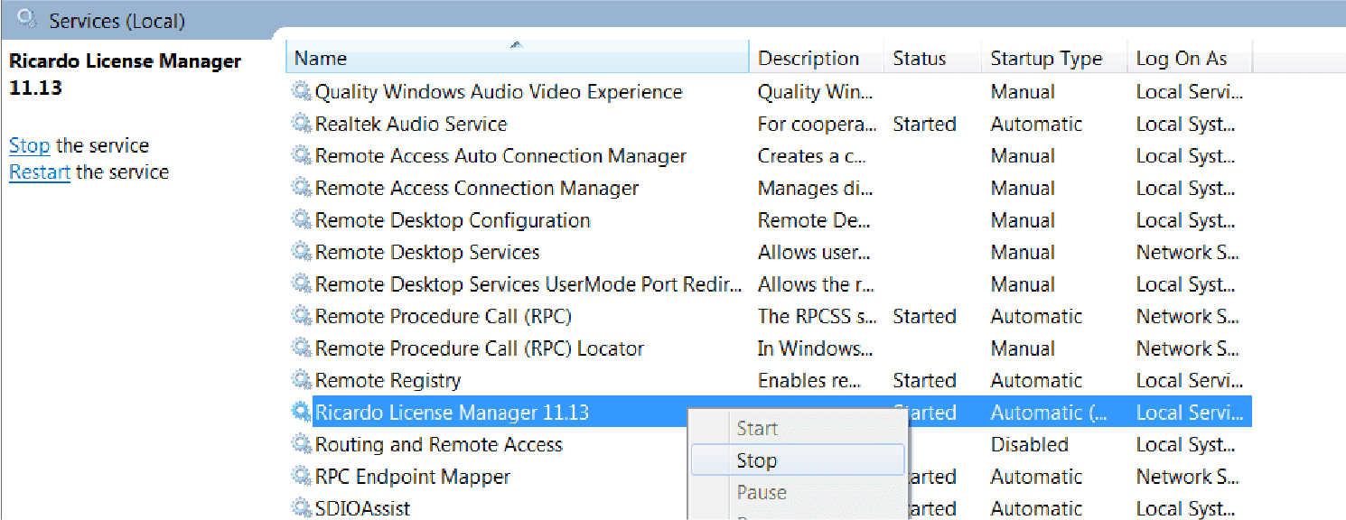The height and width of the screenshot is (520, 1346).
Task: Sort by the Description column header
Action: (x=817, y=58)
